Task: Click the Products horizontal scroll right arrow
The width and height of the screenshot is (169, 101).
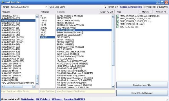Action: click(x=34, y=86)
